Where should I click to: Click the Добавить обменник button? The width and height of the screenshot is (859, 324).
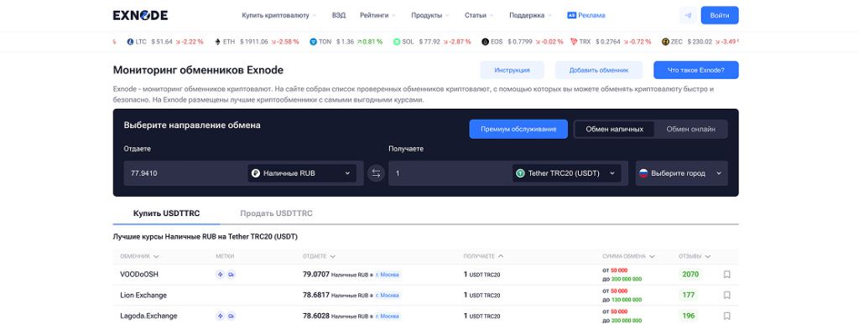click(598, 70)
